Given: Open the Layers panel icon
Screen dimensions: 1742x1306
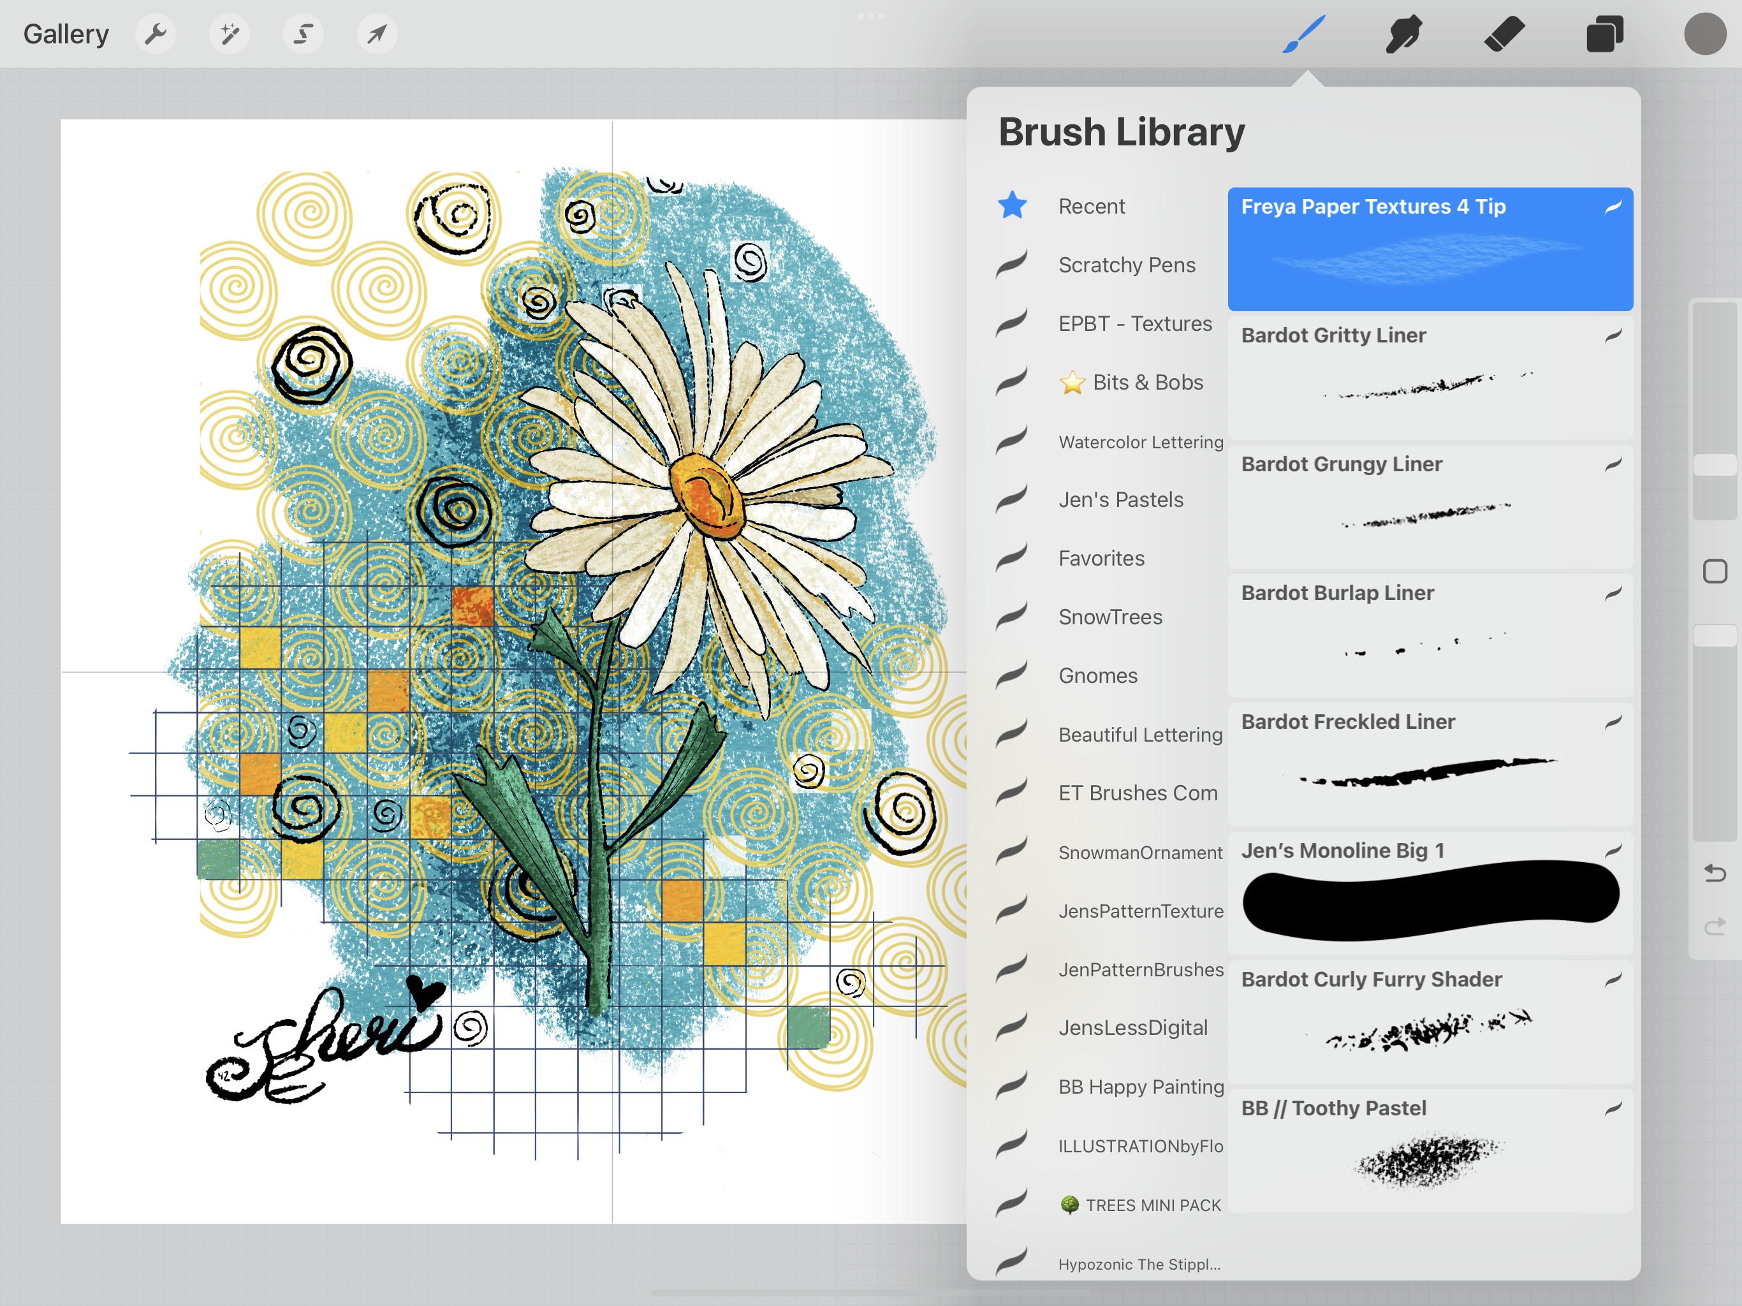Looking at the screenshot, I should coord(1604,34).
